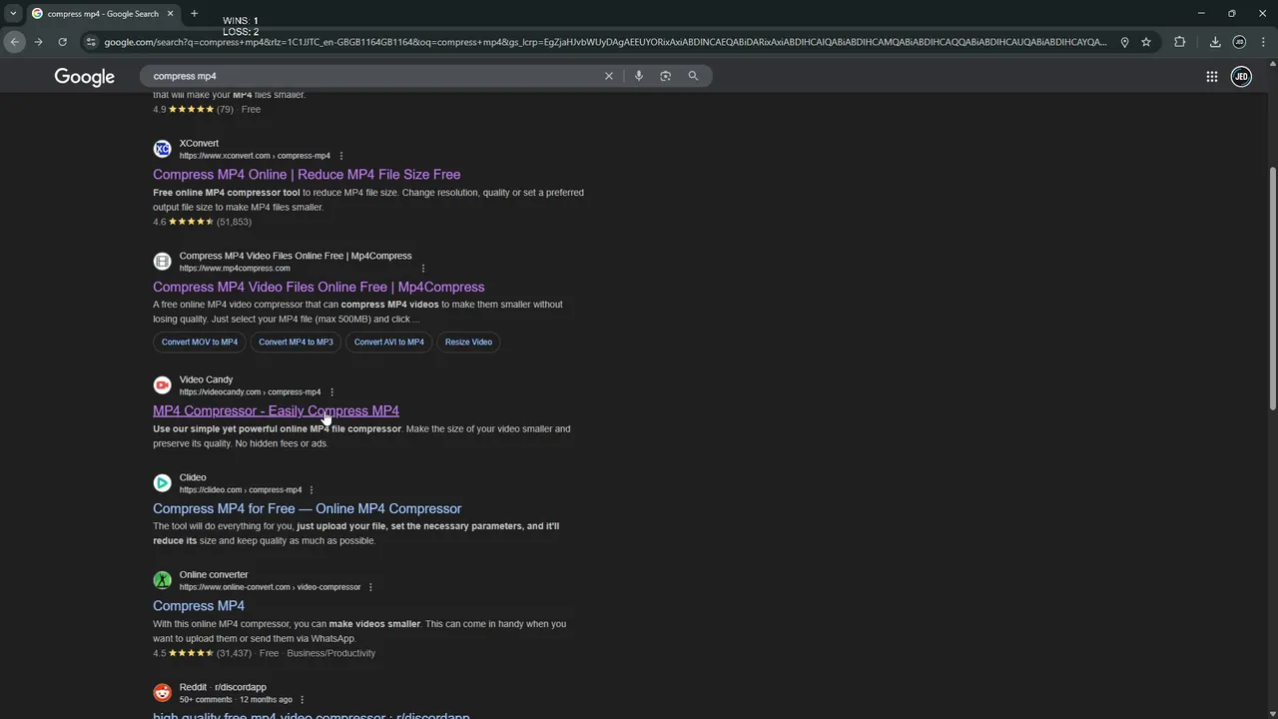Screen dimensions: 1278x719
Task: Bookmark this page with the star
Action: 1146,42
